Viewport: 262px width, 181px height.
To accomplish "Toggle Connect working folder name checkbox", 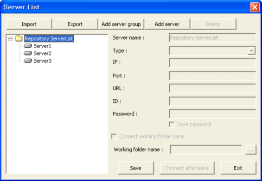I will pyautogui.click(x=114, y=137).
